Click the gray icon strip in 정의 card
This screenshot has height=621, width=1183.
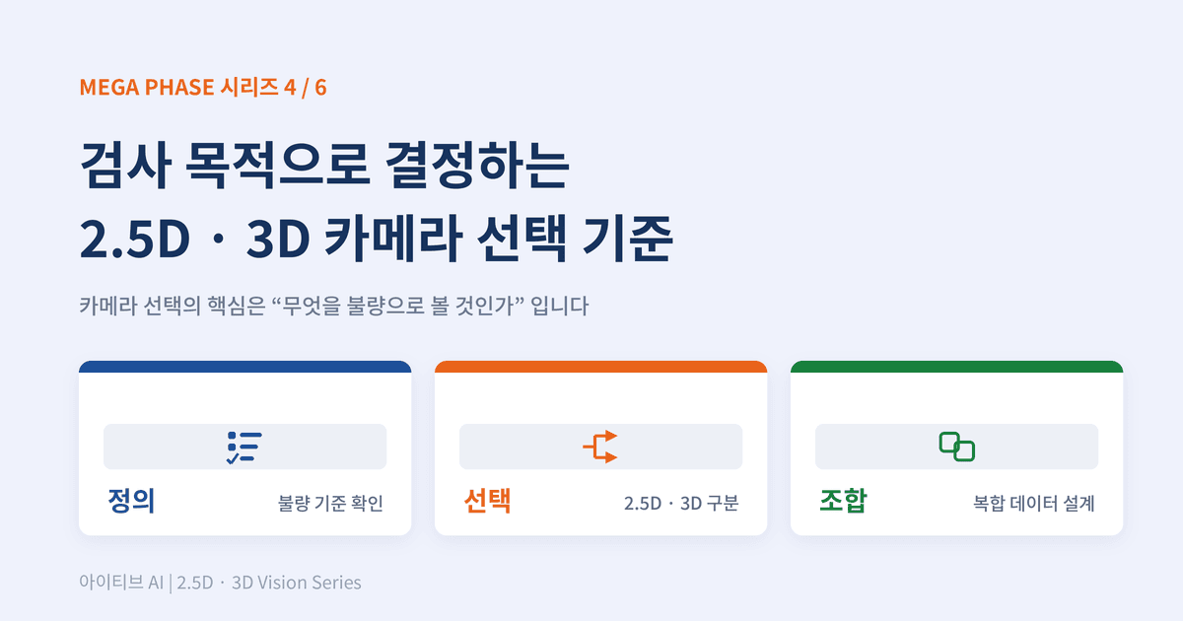pos(244,447)
